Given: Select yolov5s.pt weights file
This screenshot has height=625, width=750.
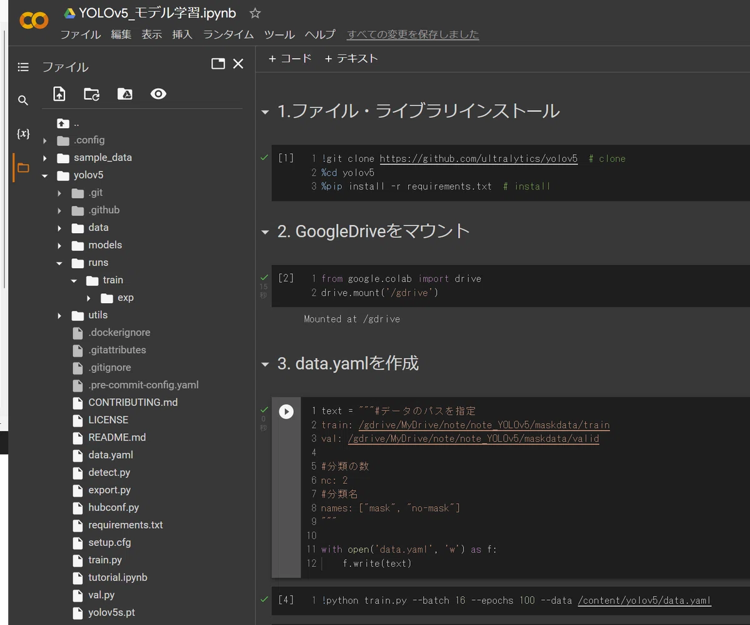Looking at the screenshot, I should 111,612.
